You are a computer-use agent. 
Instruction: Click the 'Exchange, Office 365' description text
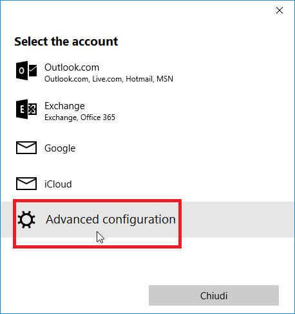[x=80, y=118]
